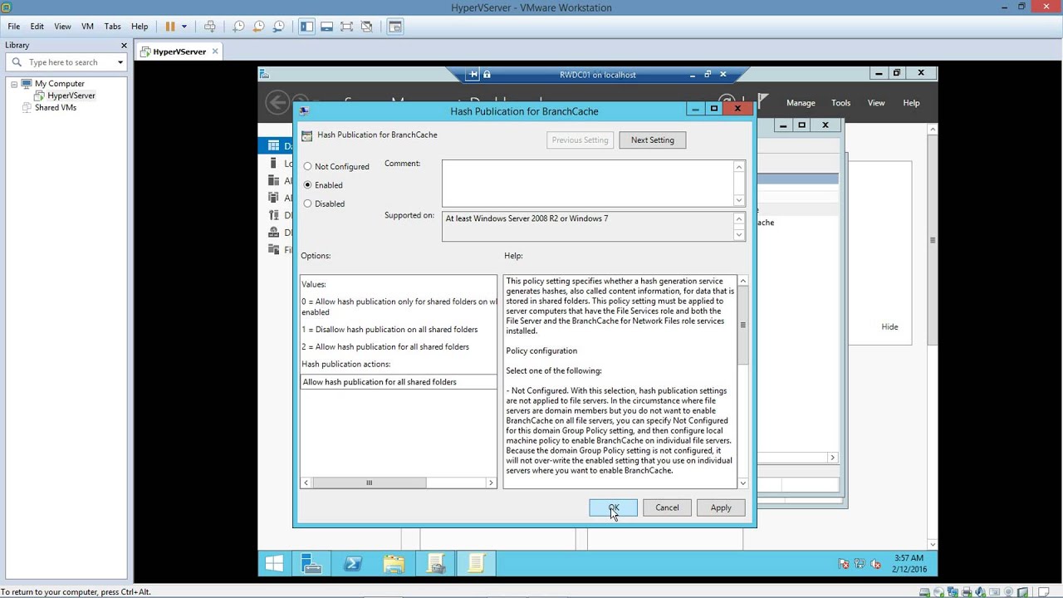The width and height of the screenshot is (1063, 598).
Task: Open the hash publication actions combo box
Action: tap(399, 382)
